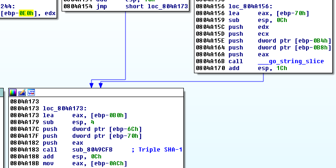Image resolution: width=336 pixels, height=168 pixels.
Task: Click the edx operand after [ebp-0E0h]
Action: tap(50, 13)
